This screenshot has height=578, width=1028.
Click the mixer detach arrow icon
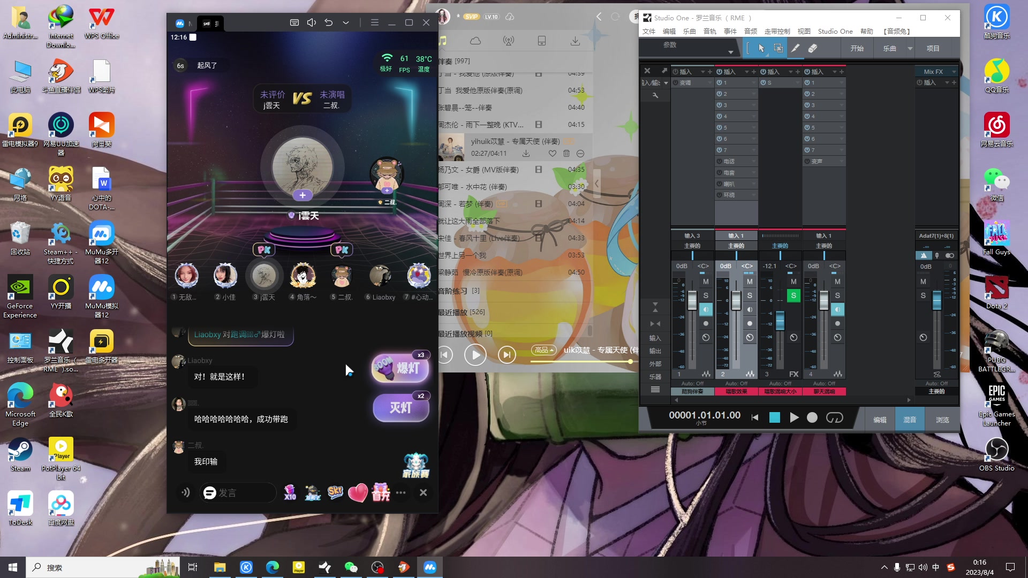click(x=664, y=71)
